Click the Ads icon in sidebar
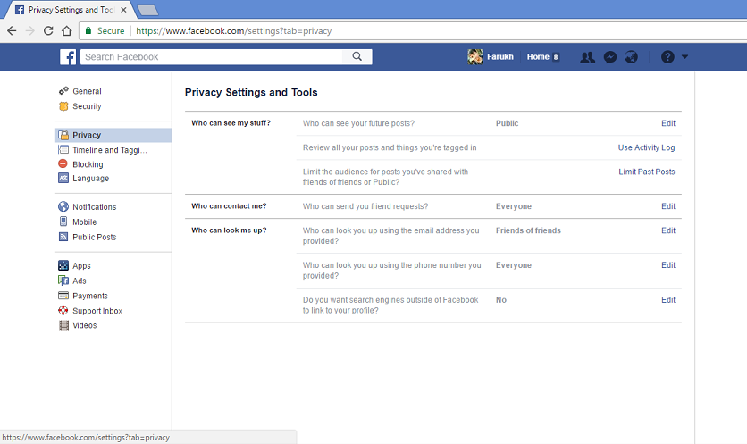This screenshot has height=444, width=747. (x=63, y=281)
